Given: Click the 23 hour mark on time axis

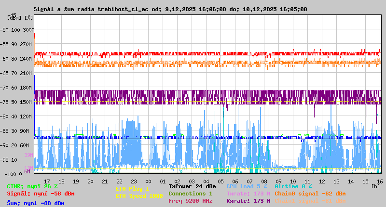Looking at the screenshot, I should coord(134,181).
